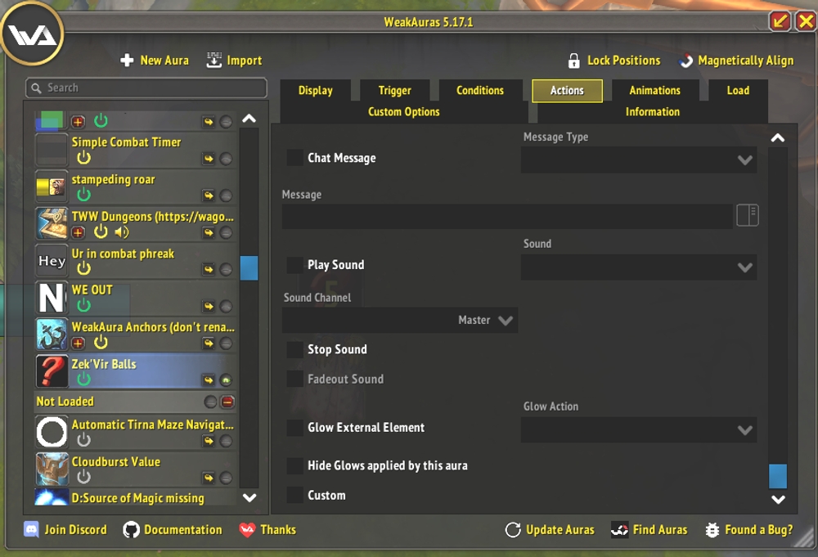Image resolution: width=818 pixels, height=557 pixels.
Task: Select the white ring Automatic Tirna Maze thumbnail
Action: 51,432
